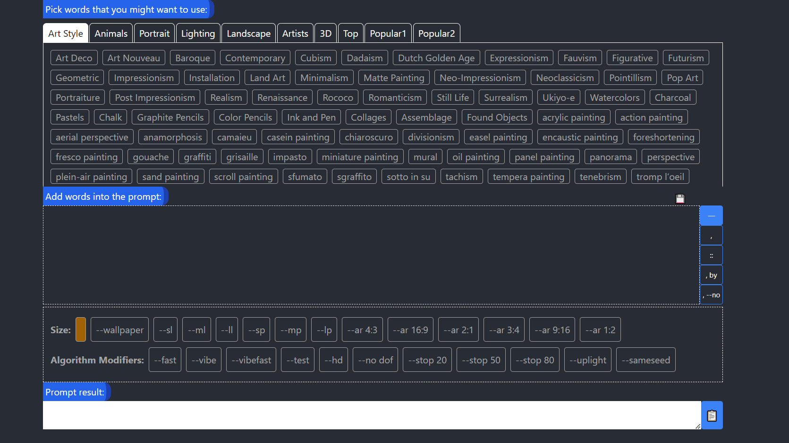Viewport: 789px width, 443px height.
Task: Pick the Surrealism style word
Action: pyautogui.click(x=505, y=98)
